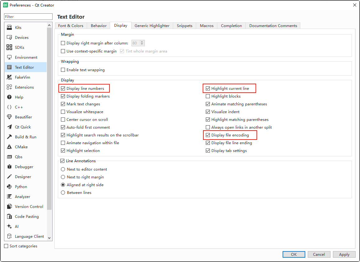The height and width of the screenshot is (262, 360).
Task: Toggle Visualize whitespace checkbox
Action: coord(63,112)
